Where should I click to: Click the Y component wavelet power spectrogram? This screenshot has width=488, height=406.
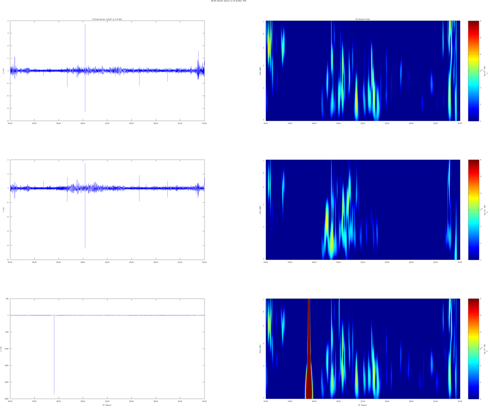pos(363,210)
